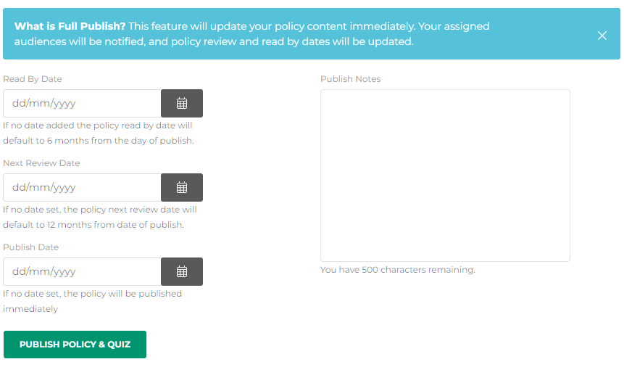Click the Publish Notes label
Viewport: 624px width, 367px height.
(x=350, y=79)
